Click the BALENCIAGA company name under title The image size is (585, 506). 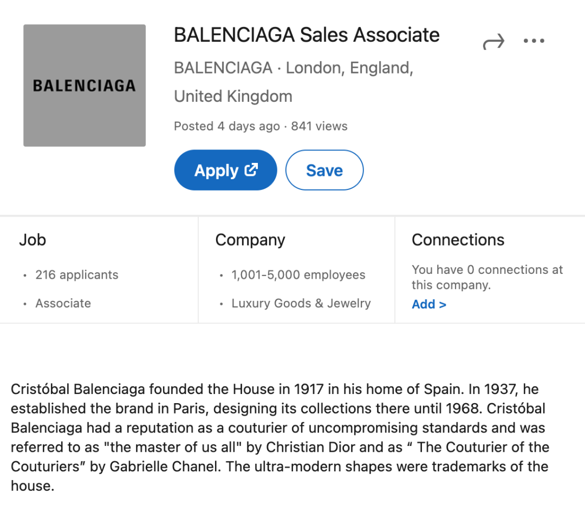click(223, 68)
